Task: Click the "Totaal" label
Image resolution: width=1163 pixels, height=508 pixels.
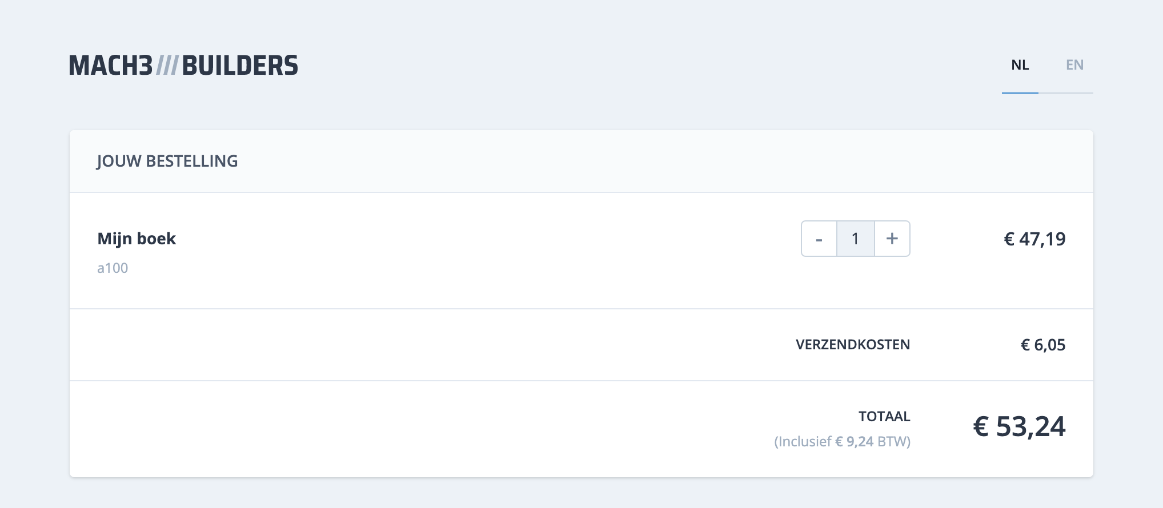Action: tap(884, 417)
